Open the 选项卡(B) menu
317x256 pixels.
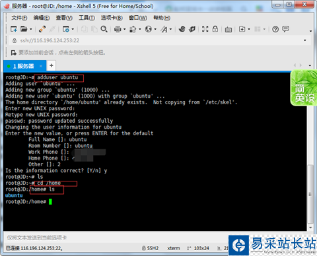click(112, 18)
